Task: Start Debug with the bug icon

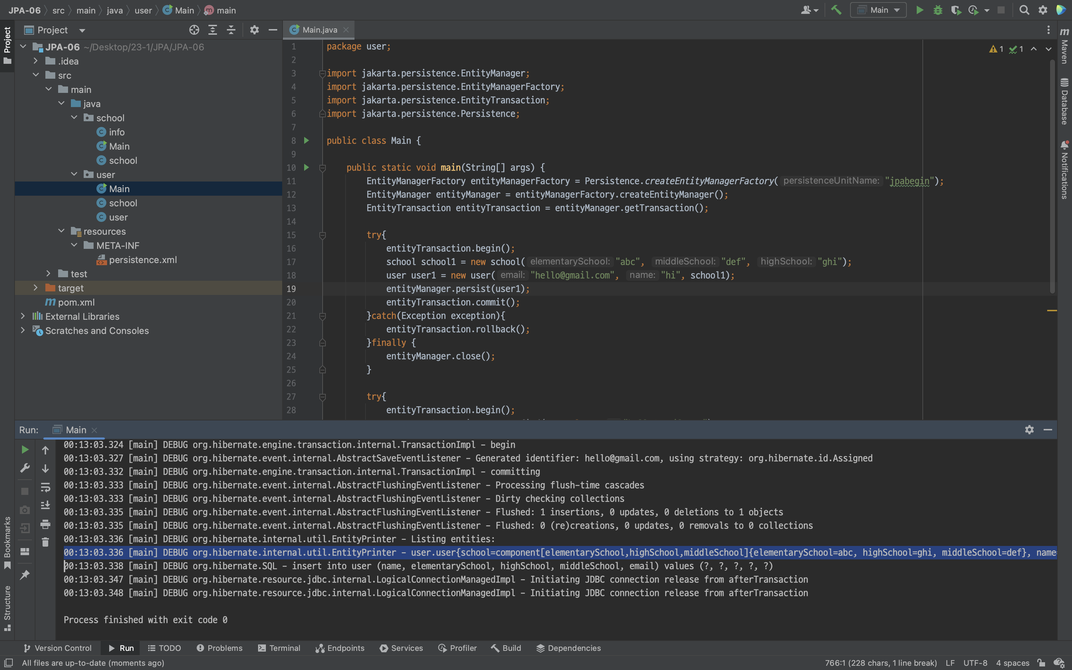Action: click(x=937, y=10)
